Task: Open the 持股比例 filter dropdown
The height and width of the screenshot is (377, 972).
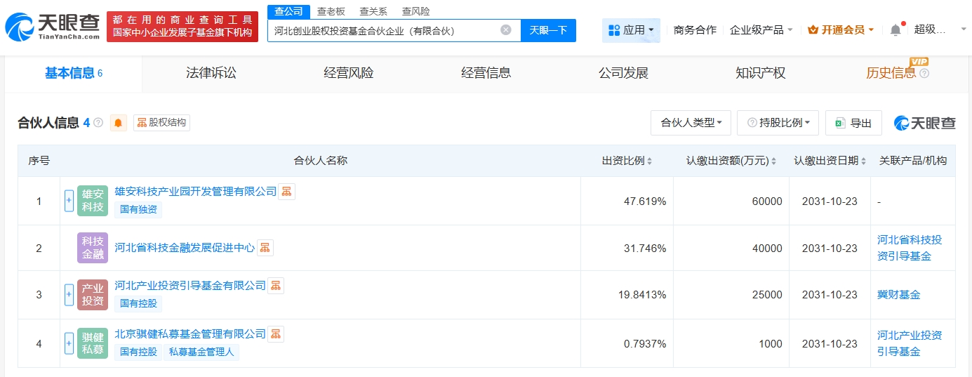Action: tap(778, 123)
